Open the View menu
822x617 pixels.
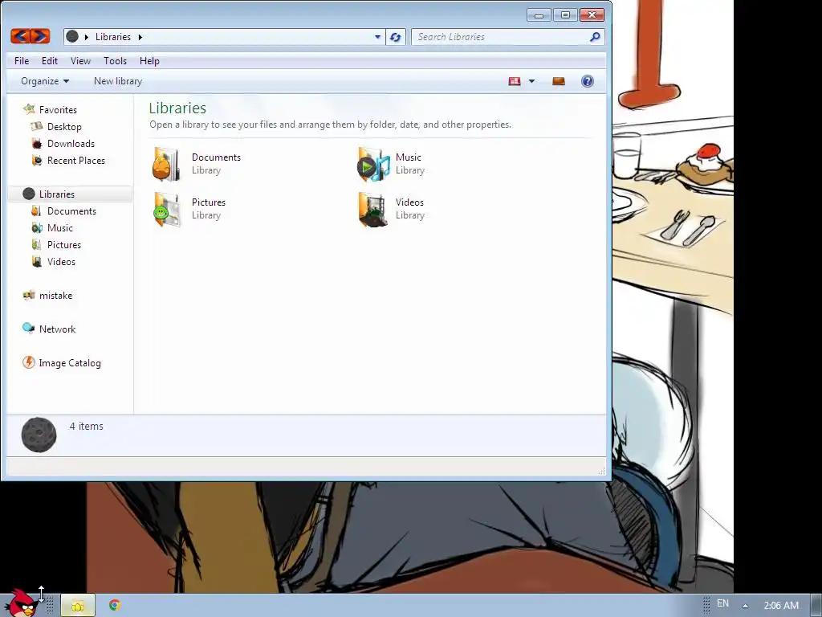coord(81,61)
